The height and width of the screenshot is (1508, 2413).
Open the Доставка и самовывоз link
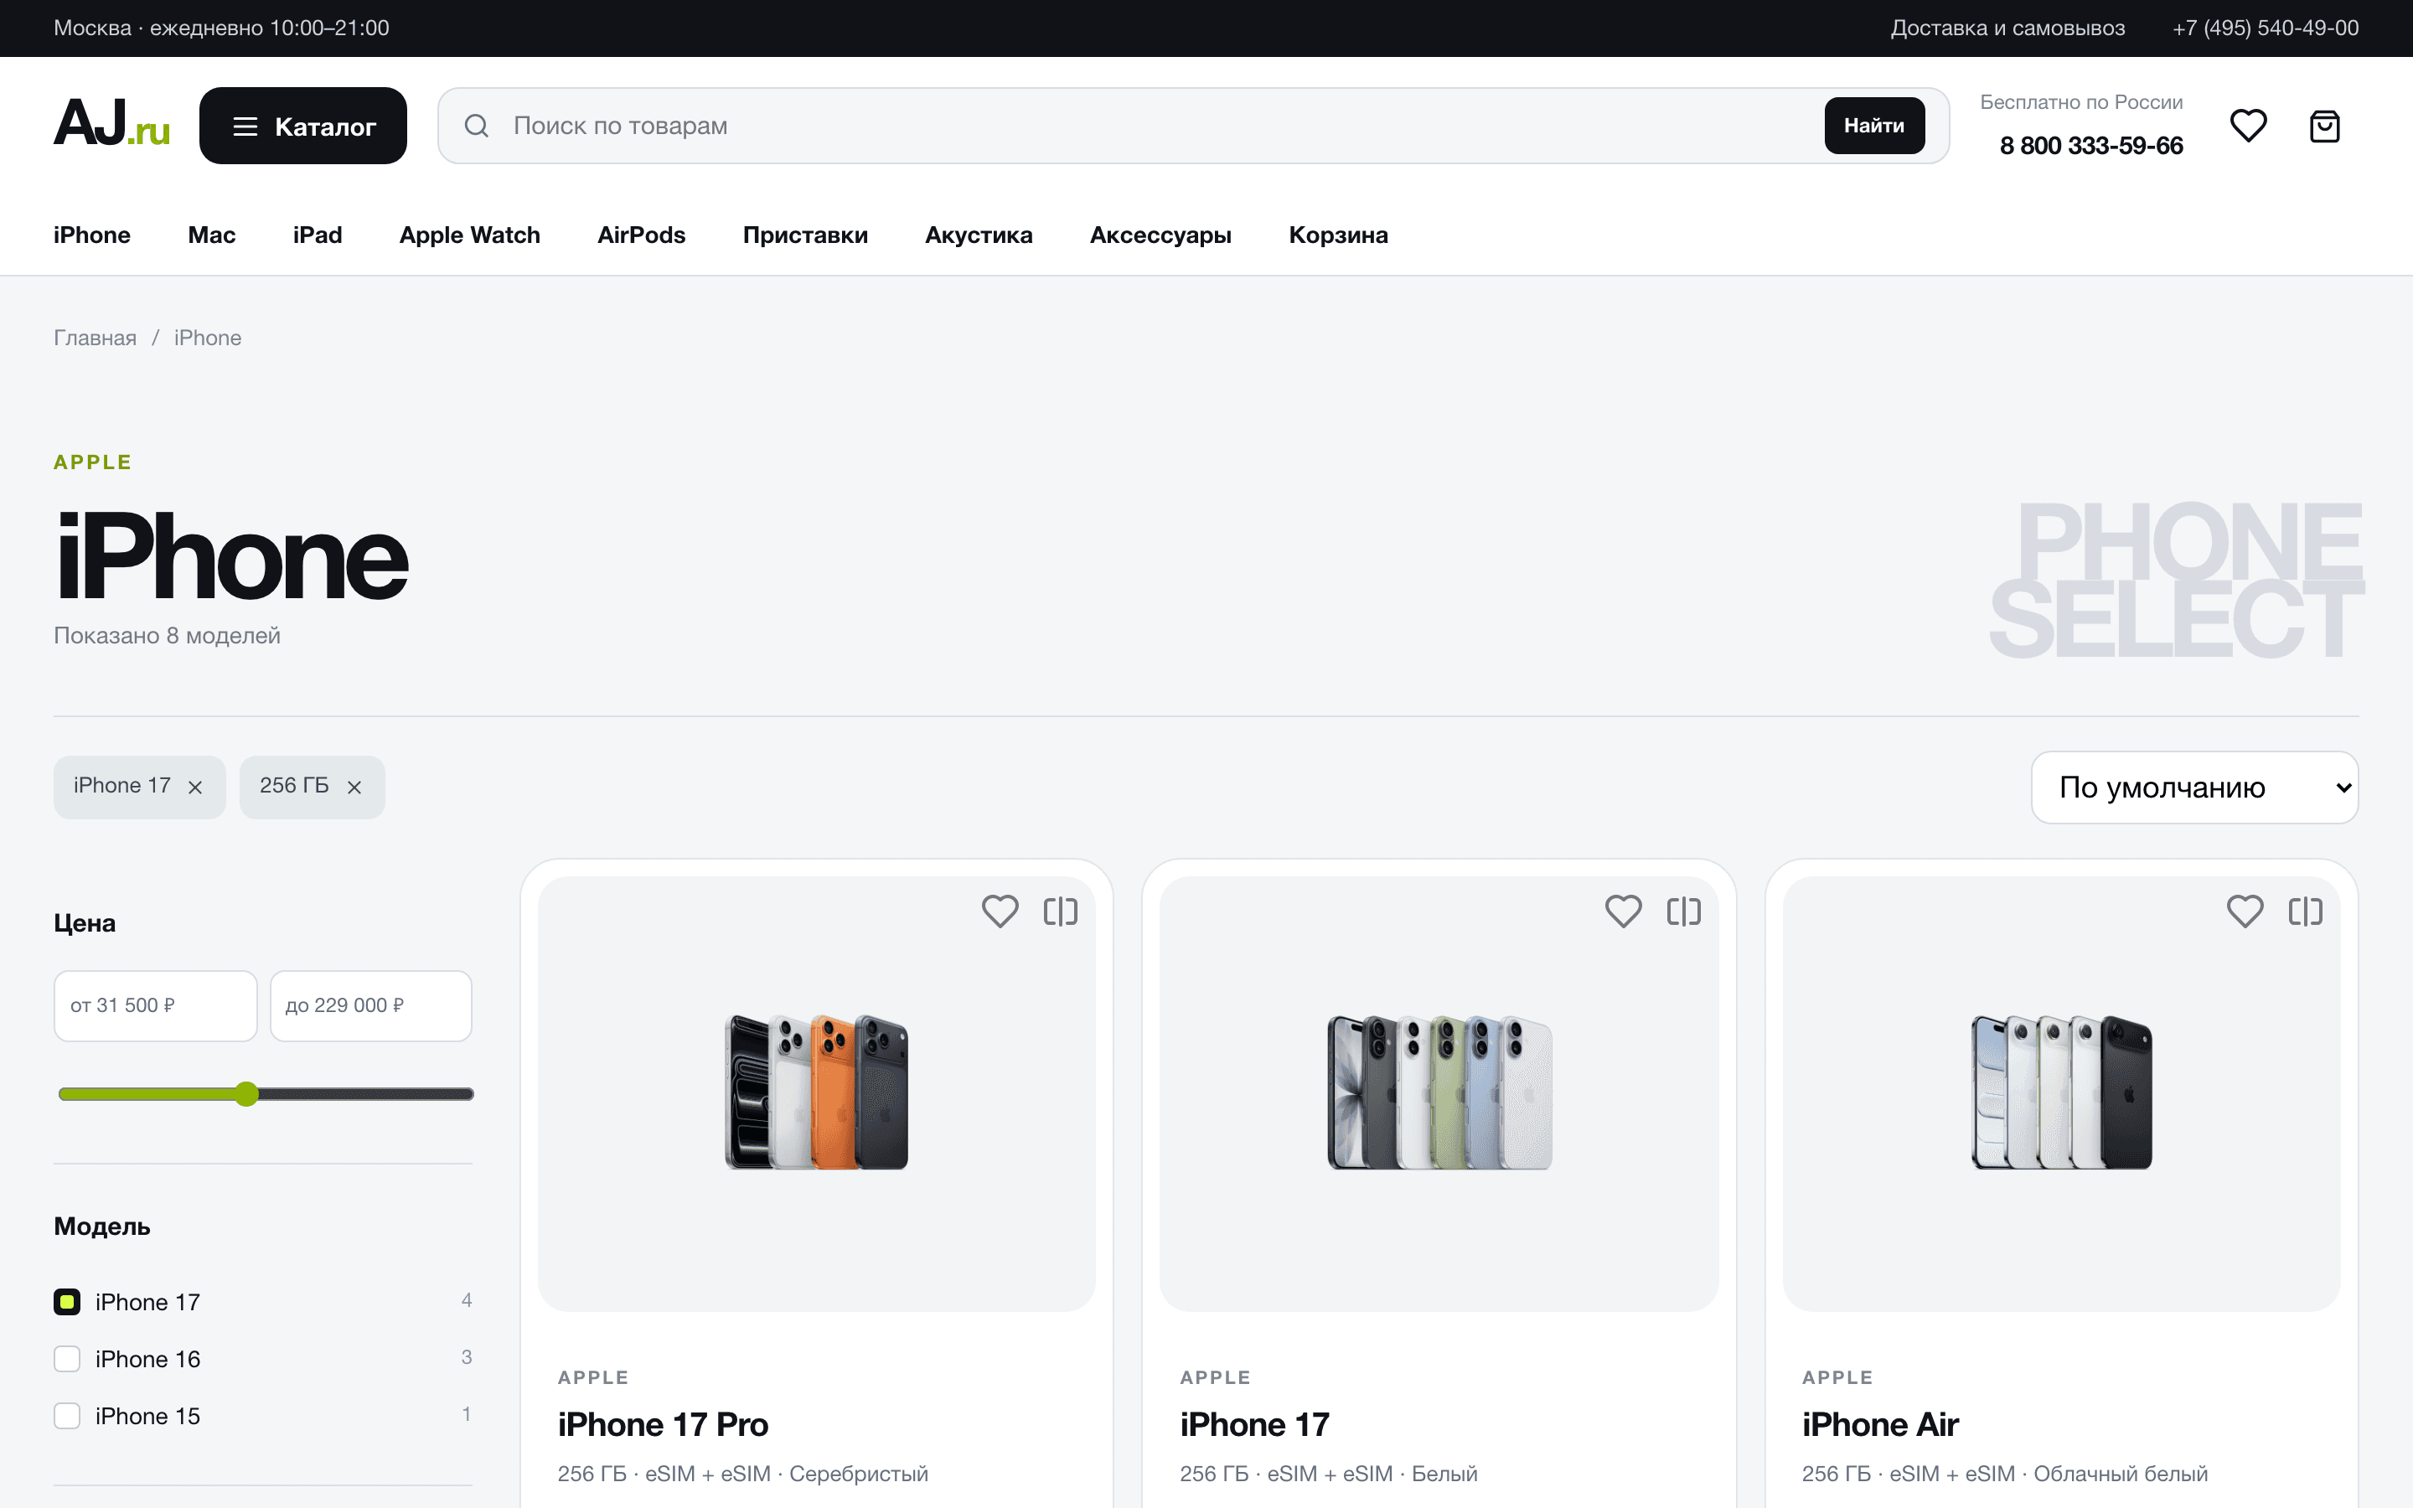tap(2007, 28)
